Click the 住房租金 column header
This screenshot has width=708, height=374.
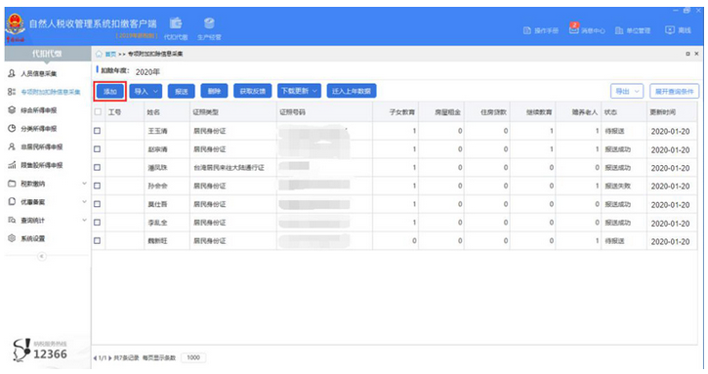[448, 112]
